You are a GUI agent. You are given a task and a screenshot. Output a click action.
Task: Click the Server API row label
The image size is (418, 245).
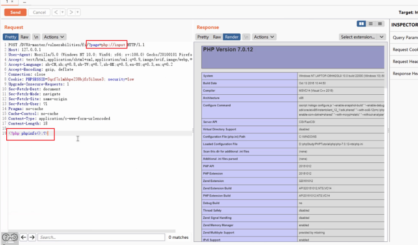(210, 122)
